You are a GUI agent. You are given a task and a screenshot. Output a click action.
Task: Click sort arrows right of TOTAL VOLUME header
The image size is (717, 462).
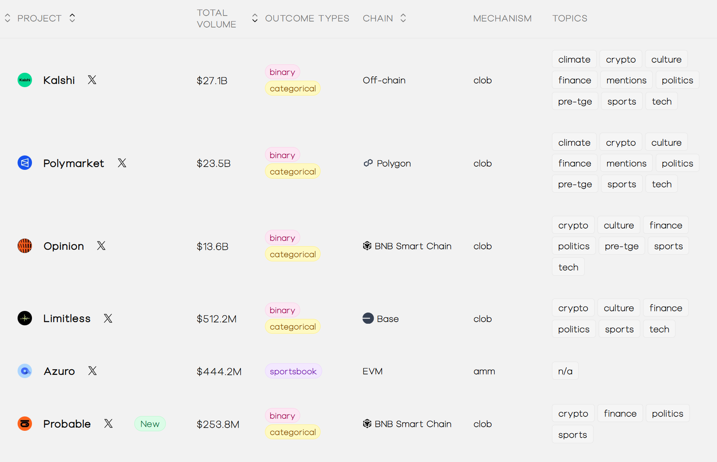pyautogui.click(x=255, y=18)
